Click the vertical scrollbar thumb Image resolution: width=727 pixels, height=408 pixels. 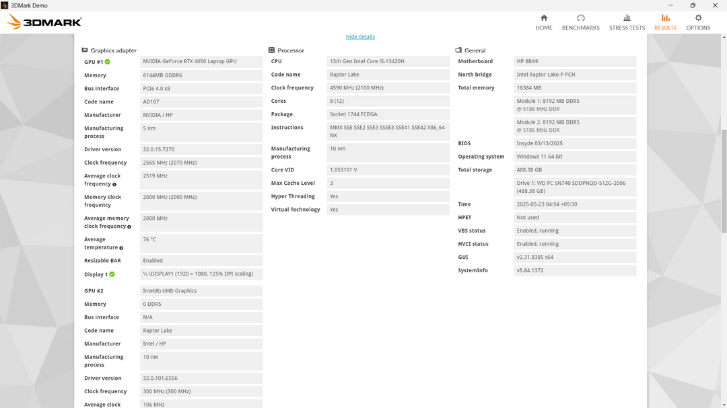(724, 181)
